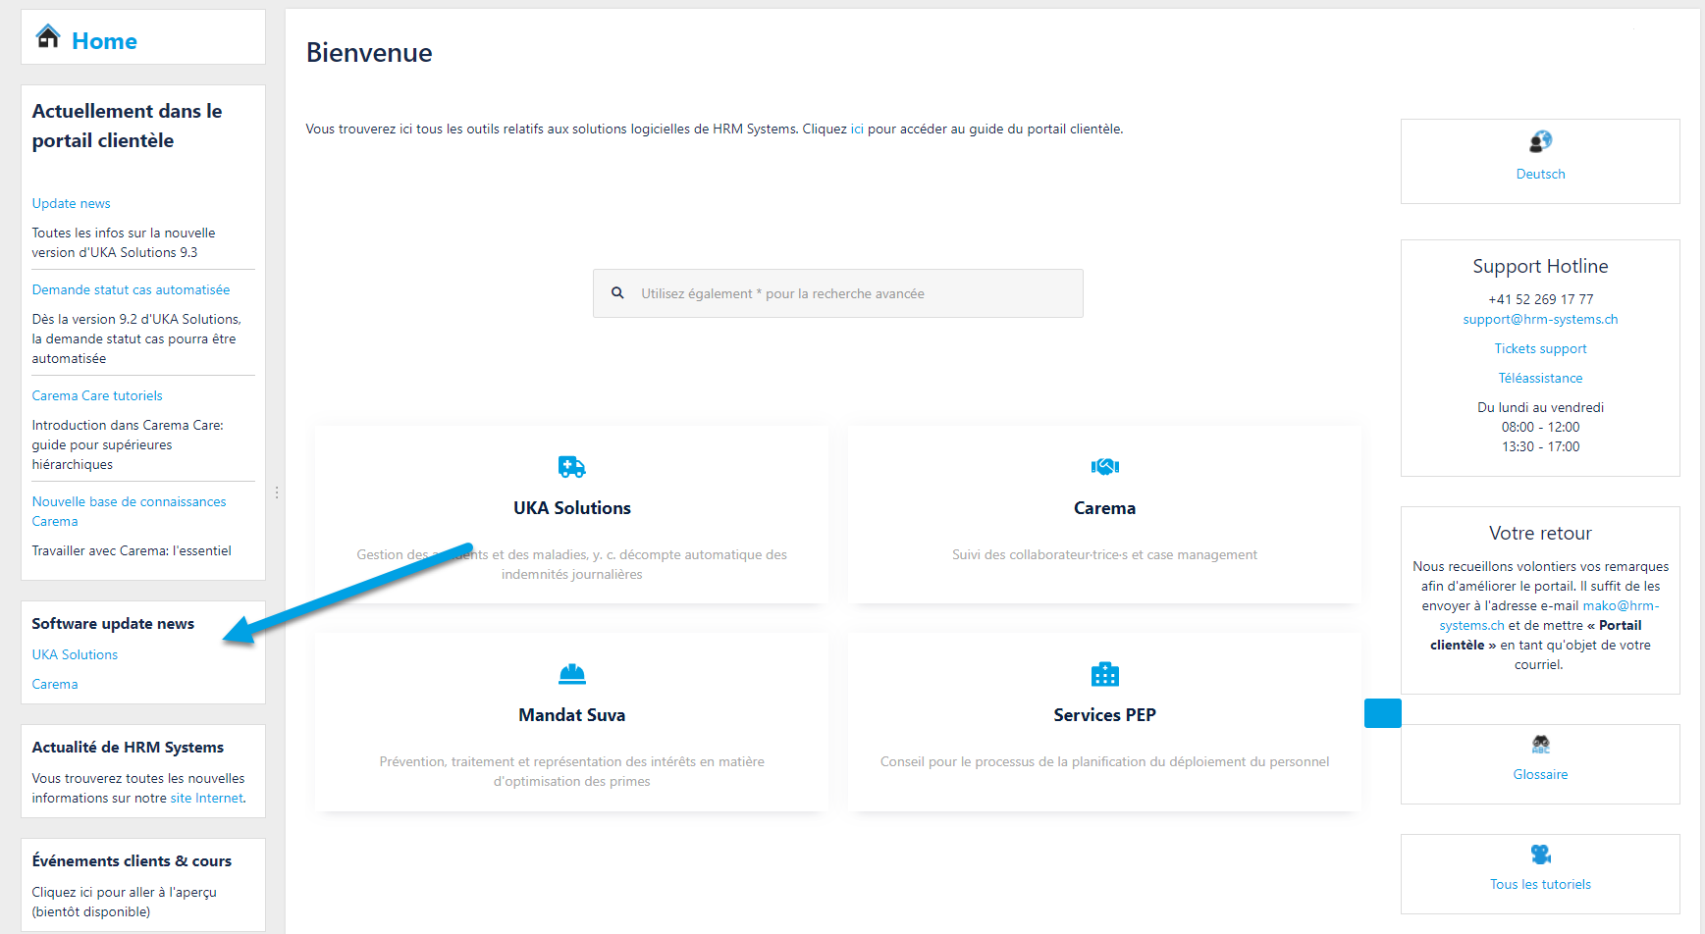Click the 'site Internet' link
Screen dimensions: 1705x934
(x=206, y=798)
